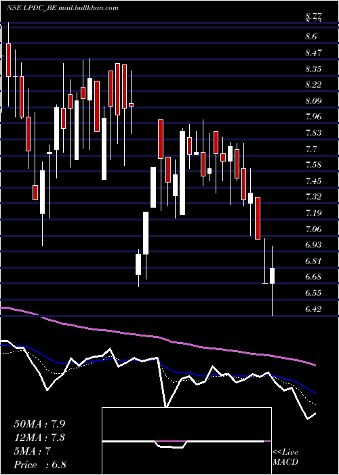This screenshot has height=475, width=339.
Task: Click inside the MACD inset chart
Action: click(x=186, y=441)
